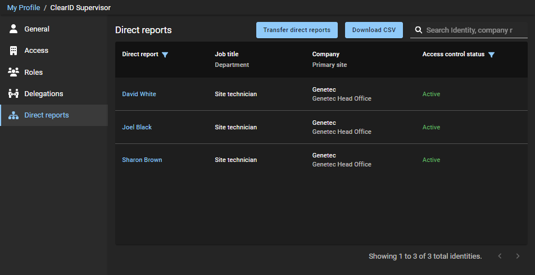Click Transfer direct reports button
535x275 pixels.
297,30
